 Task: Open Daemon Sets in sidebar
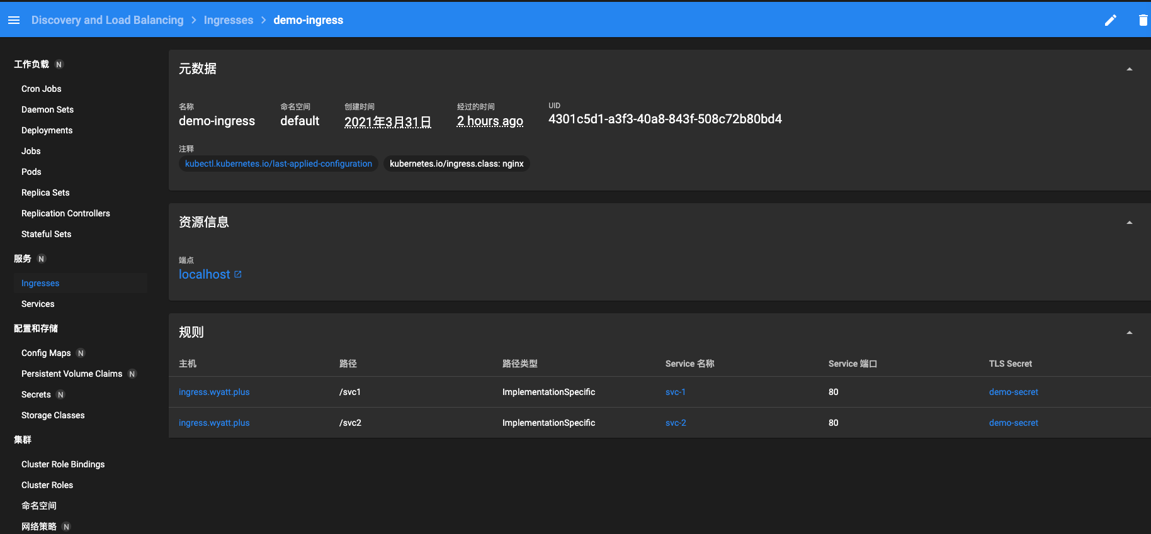47,109
